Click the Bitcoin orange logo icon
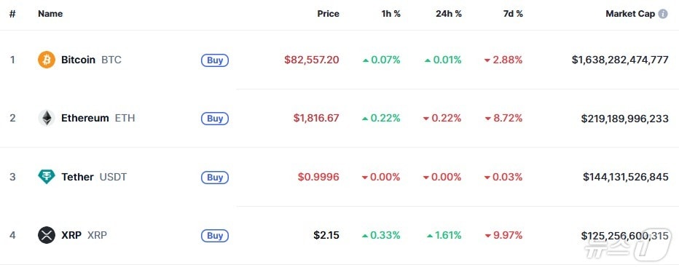This screenshot has width=679, height=270. [x=47, y=60]
